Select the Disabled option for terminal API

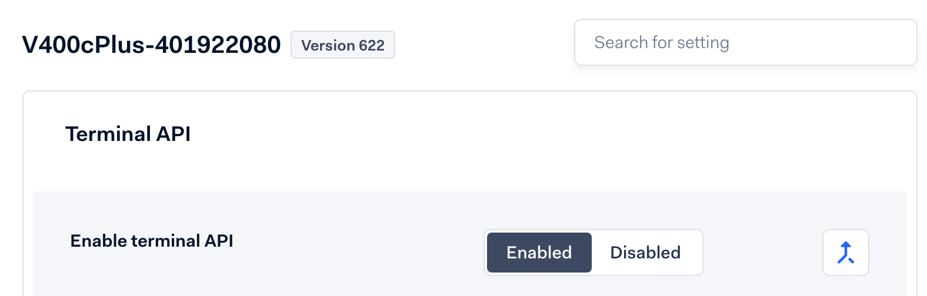pyautogui.click(x=645, y=253)
